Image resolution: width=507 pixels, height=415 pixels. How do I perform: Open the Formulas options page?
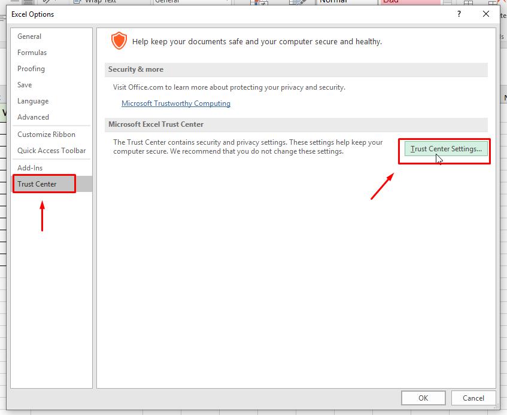tap(32, 52)
